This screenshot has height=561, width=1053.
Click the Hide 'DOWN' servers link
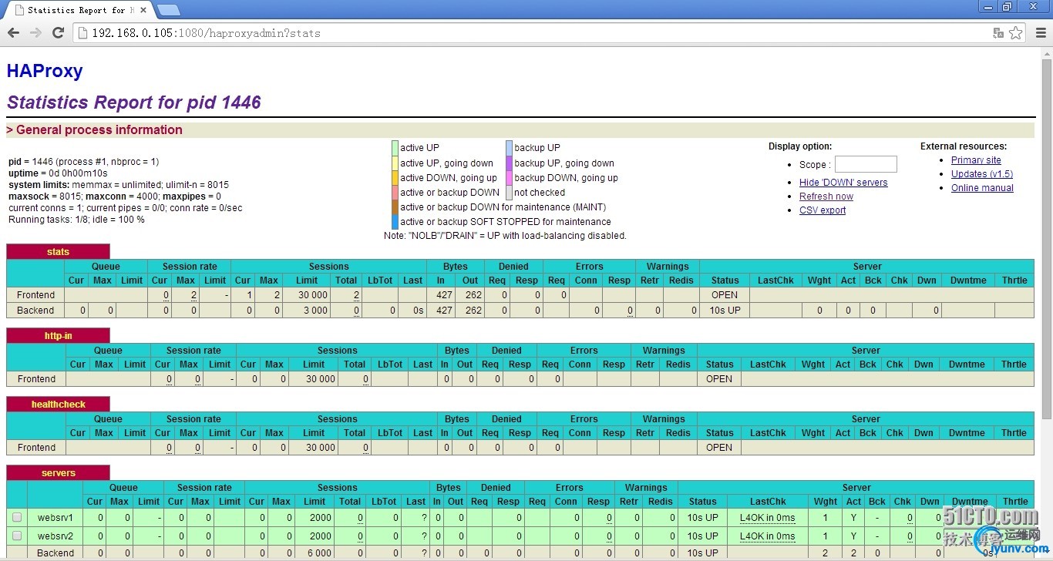click(x=843, y=183)
